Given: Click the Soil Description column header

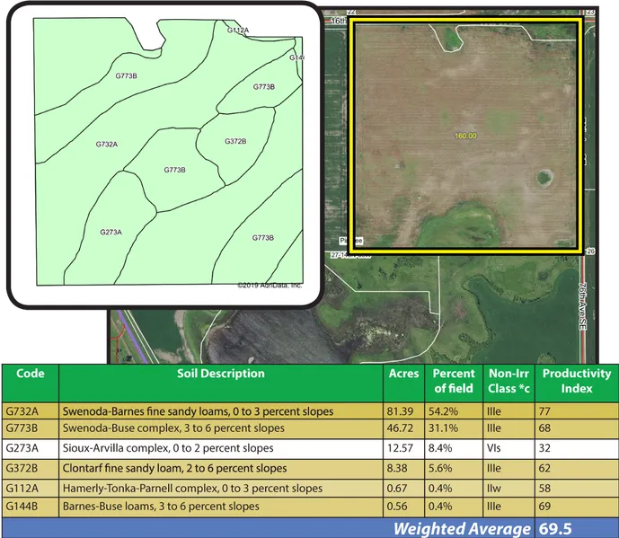Looking at the screenshot, I should [x=220, y=374].
